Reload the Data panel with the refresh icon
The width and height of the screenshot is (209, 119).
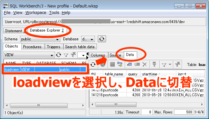pos(93,65)
